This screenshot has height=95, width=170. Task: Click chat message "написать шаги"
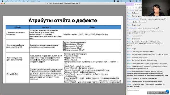coord(138,36)
